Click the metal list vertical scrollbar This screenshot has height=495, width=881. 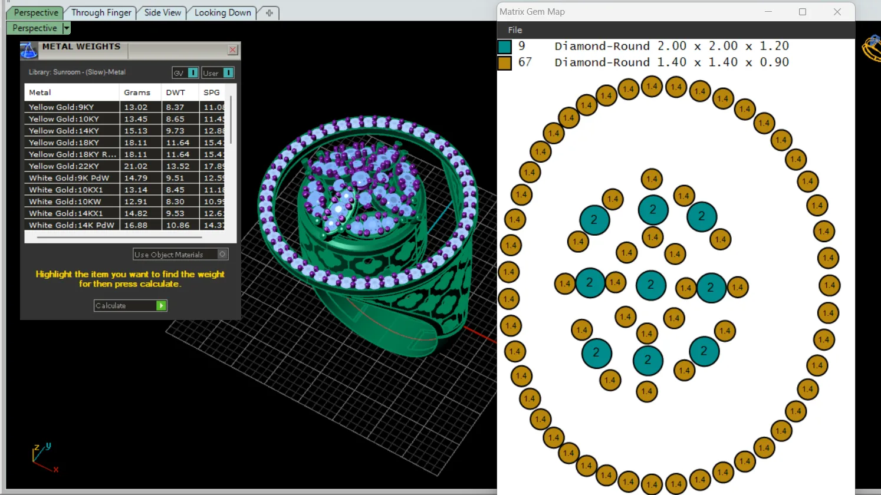coord(231,120)
